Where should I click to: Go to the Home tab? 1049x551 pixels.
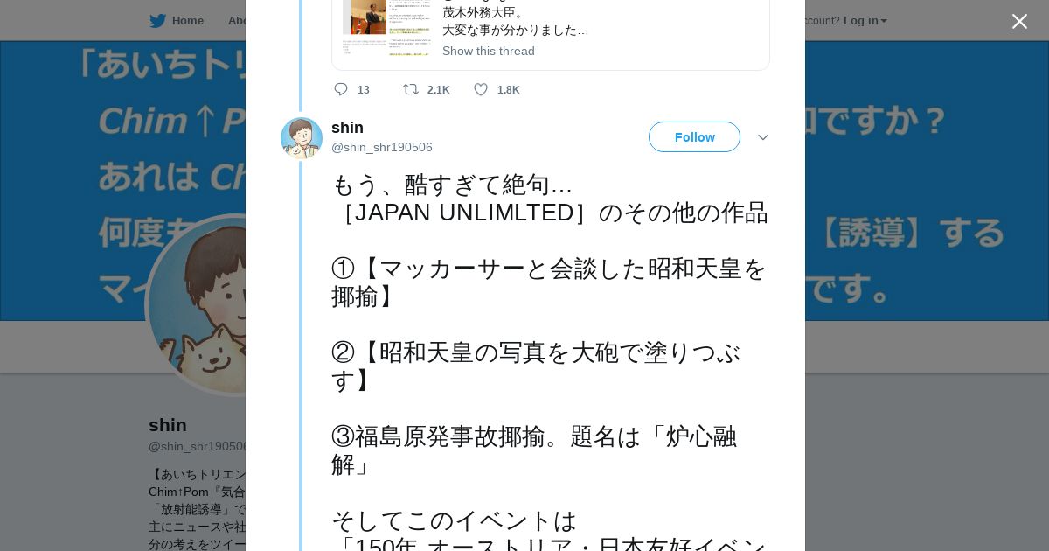187,21
